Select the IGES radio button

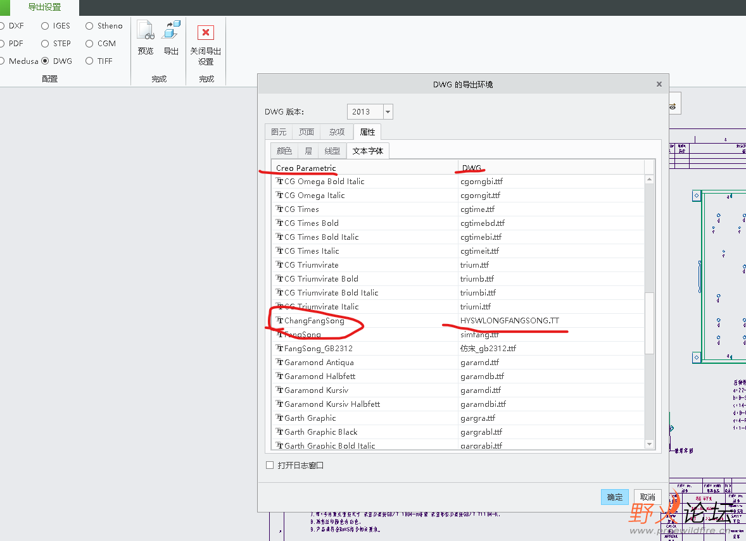45,26
